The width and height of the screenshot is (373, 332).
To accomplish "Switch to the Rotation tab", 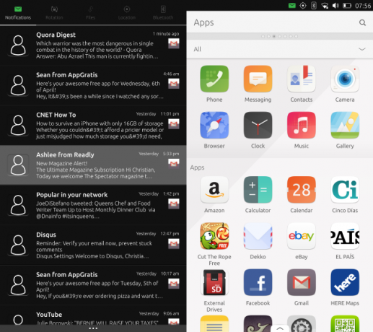I will coord(54,13).
